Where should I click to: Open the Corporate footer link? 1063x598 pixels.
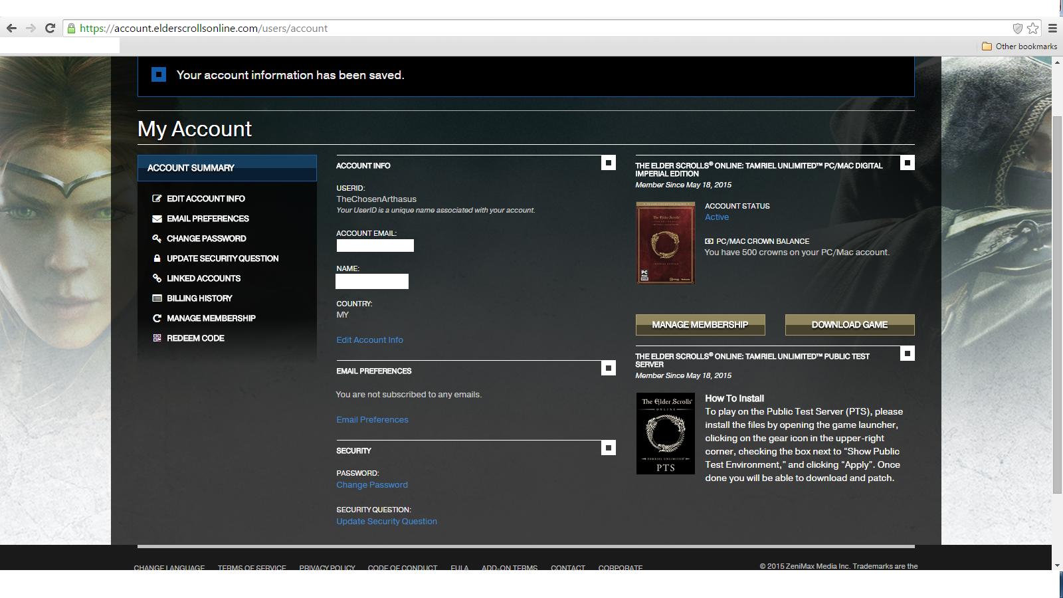coord(621,567)
